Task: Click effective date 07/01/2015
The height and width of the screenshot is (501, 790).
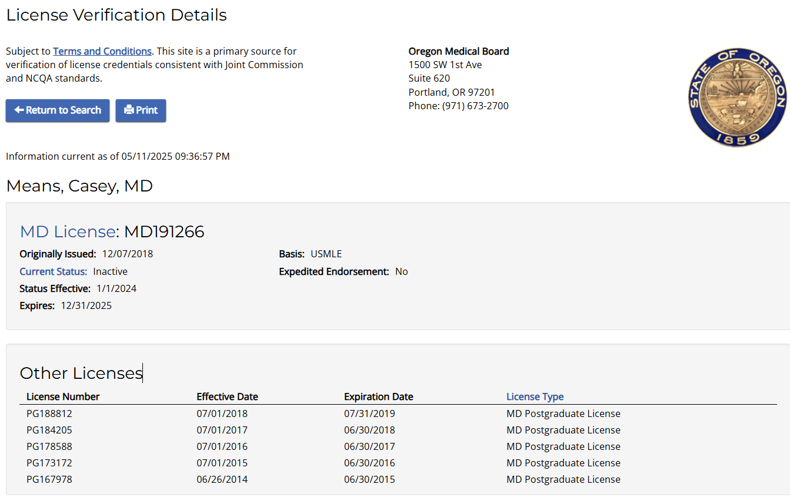Action: pos(222,463)
